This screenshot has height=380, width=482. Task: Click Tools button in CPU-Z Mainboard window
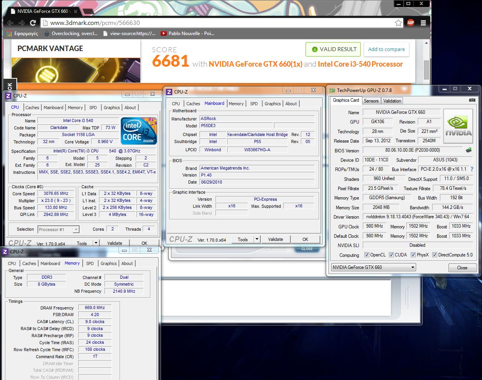tap(243, 239)
